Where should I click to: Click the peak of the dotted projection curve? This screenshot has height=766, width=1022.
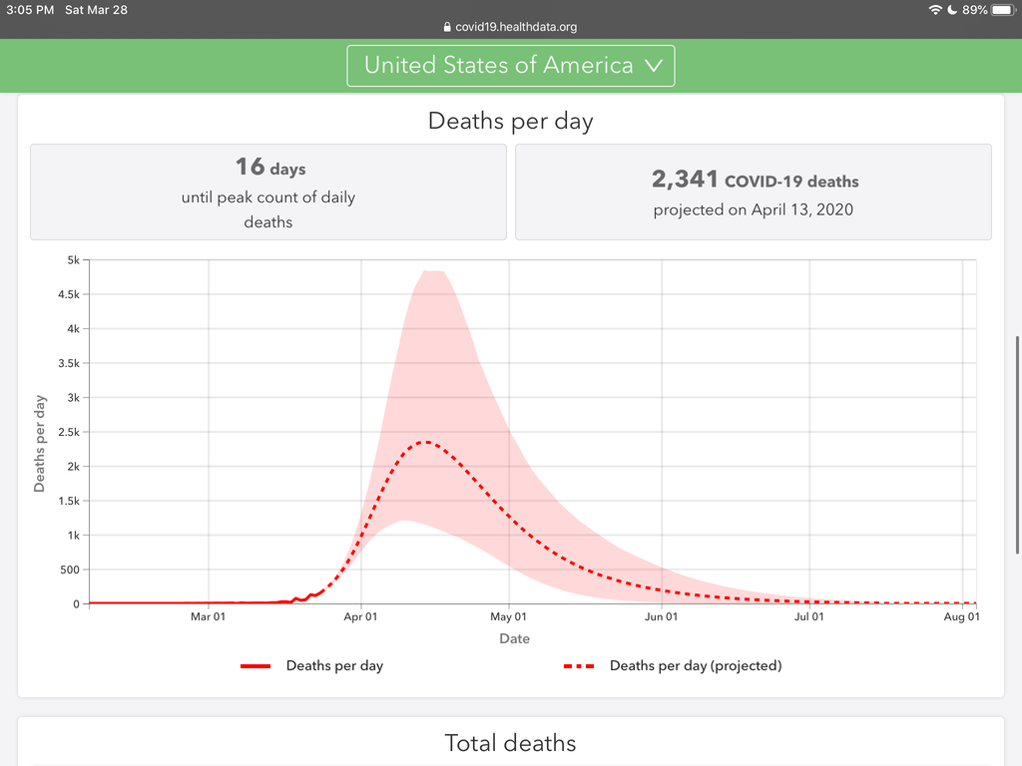pyautogui.click(x=426, y=442)
